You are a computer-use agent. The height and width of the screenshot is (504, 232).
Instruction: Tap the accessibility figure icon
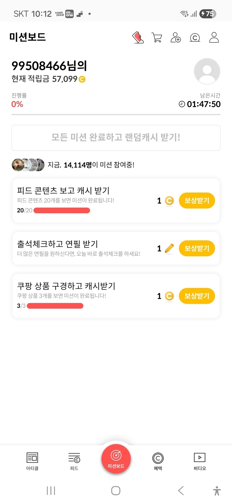coord(217,491)
